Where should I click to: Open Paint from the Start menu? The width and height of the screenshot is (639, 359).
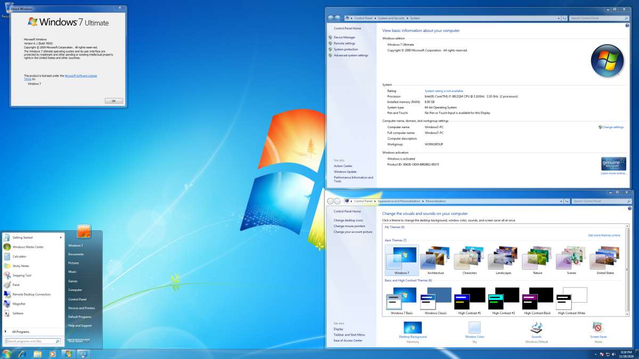20,285
